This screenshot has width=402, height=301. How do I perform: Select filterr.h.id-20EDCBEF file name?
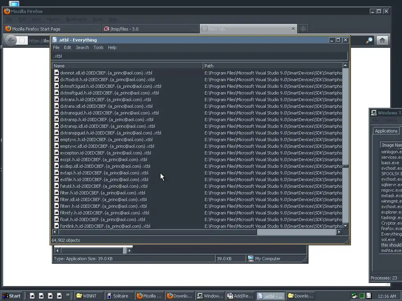click(103, 206)
